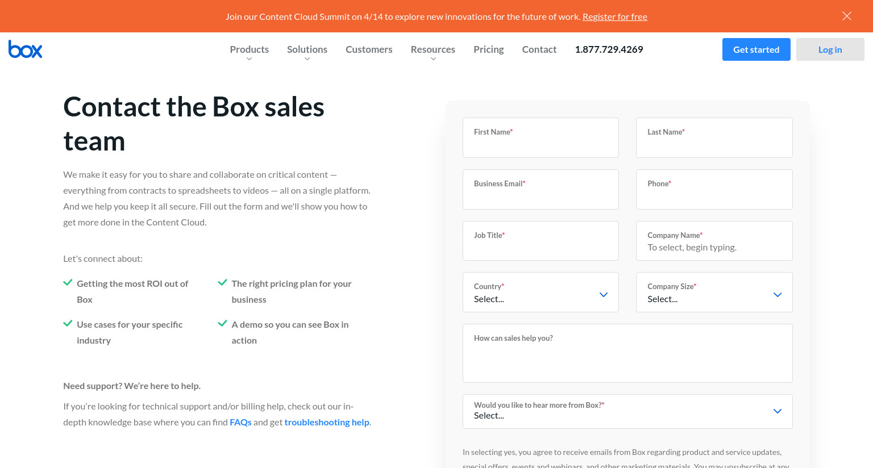873x468 pixels.
Task: Click the checkmark beside Getting the most ROI
Action: pos(68,282)
